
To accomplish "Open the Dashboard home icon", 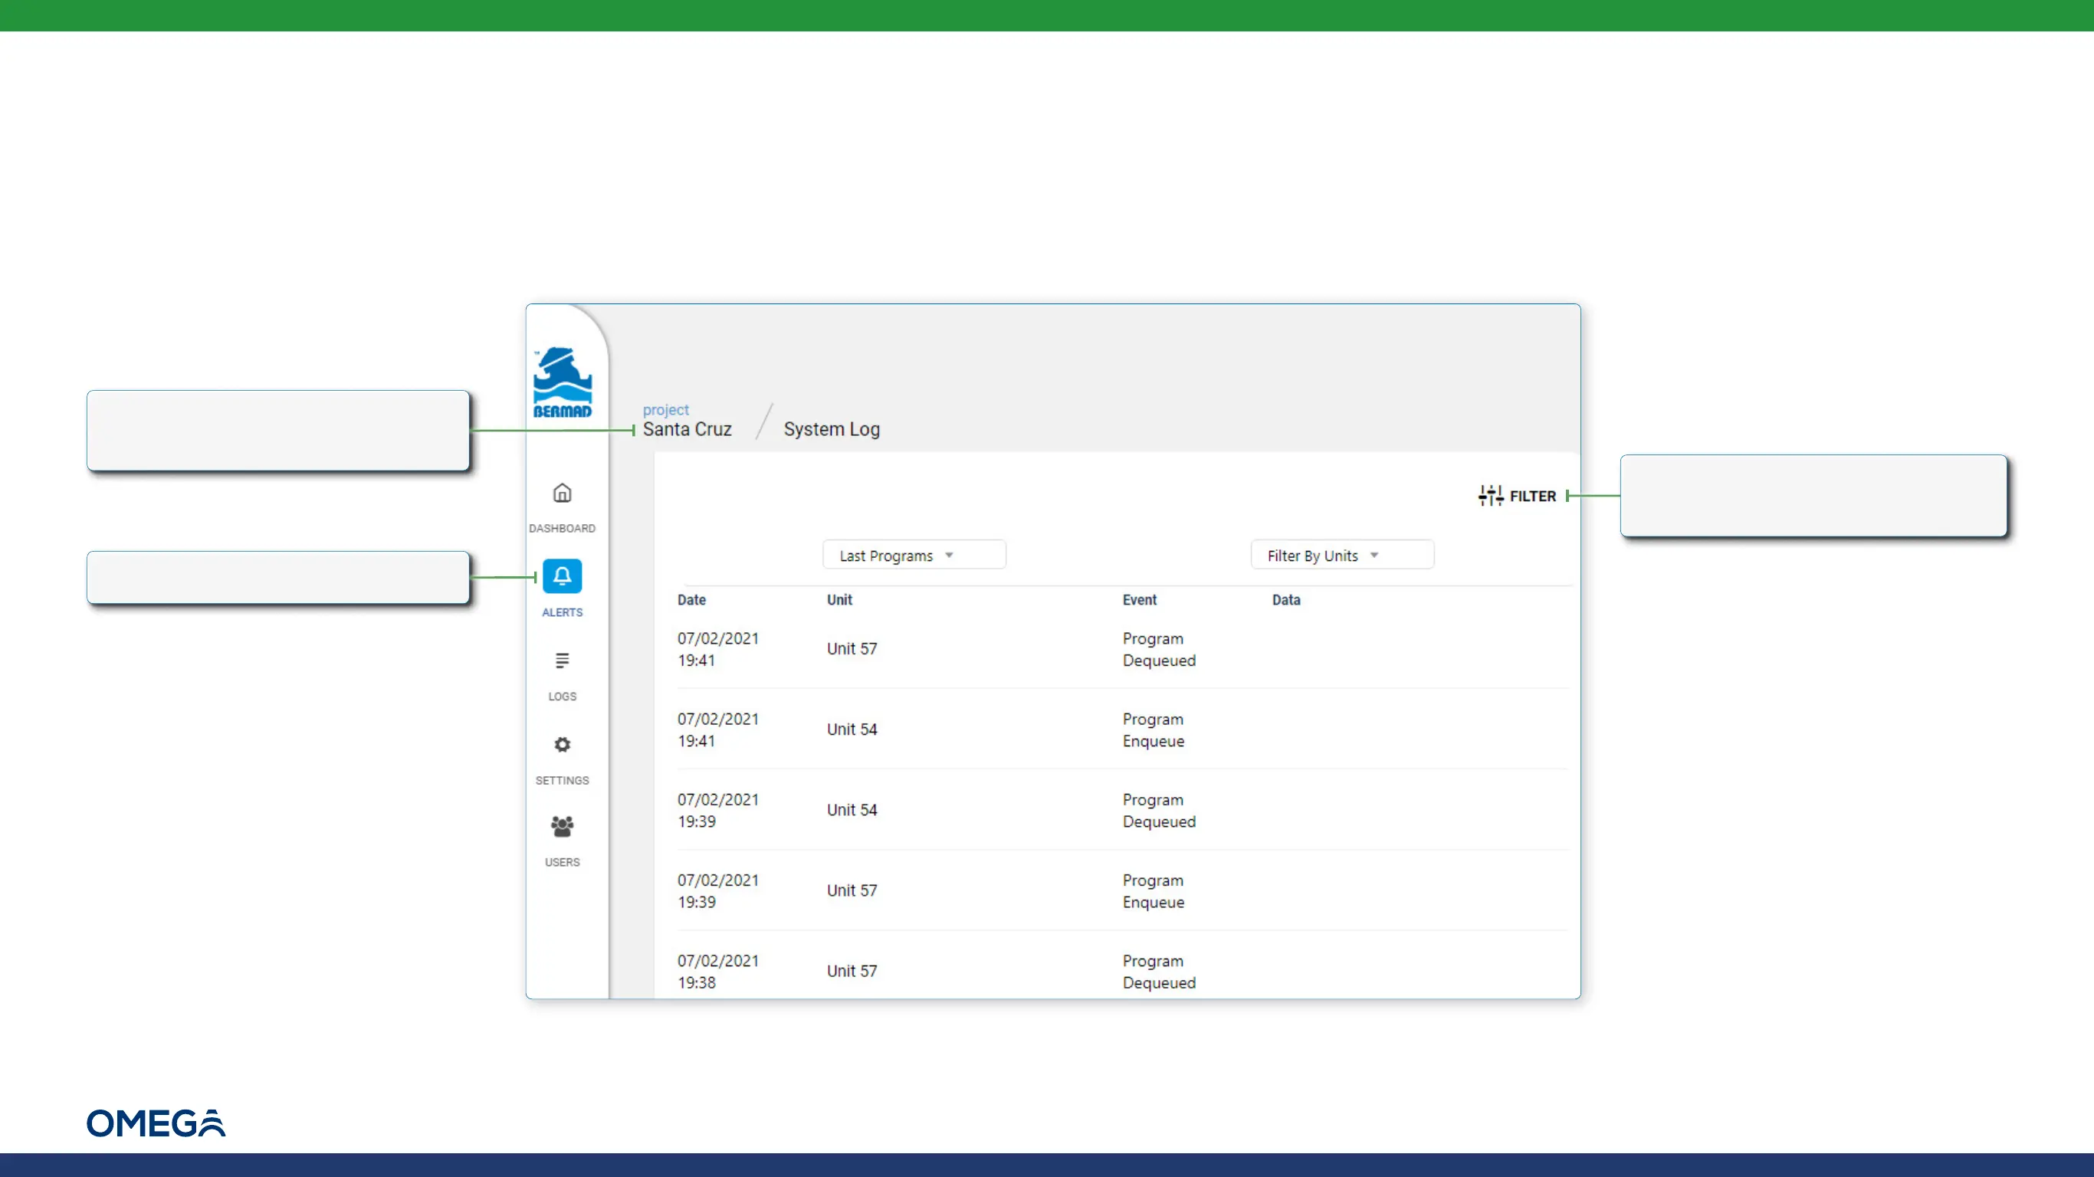I will (562, 493).
